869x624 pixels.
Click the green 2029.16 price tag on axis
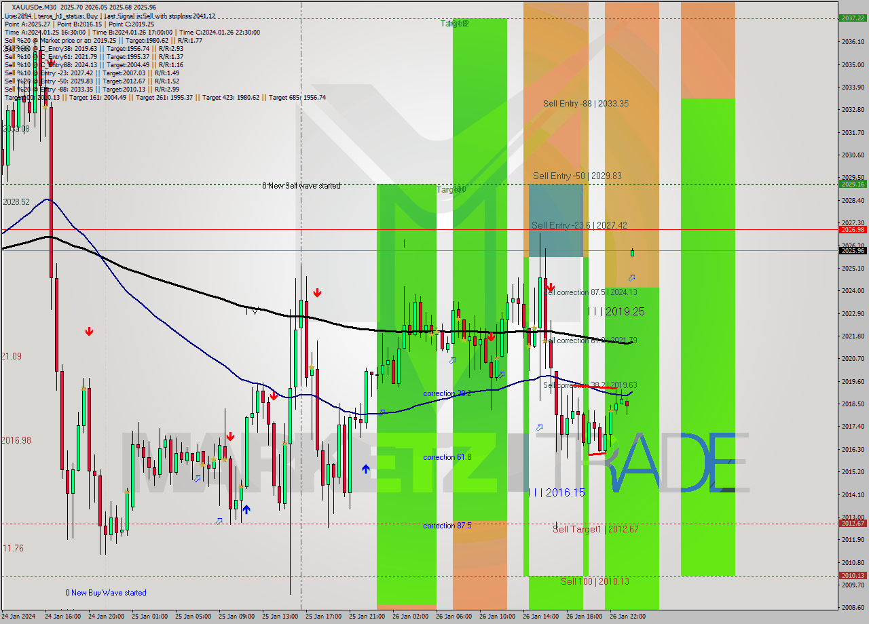point(852,184)
